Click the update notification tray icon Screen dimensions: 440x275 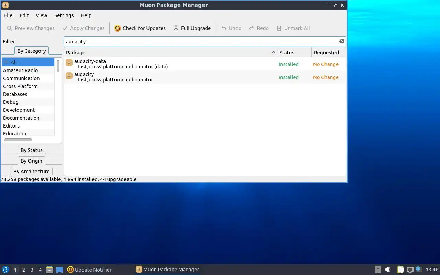point(419,269)
